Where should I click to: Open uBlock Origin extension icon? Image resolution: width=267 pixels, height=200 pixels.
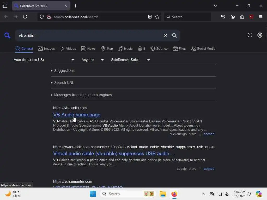(251, 17)
